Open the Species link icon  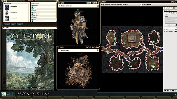(x=32, y=18)
